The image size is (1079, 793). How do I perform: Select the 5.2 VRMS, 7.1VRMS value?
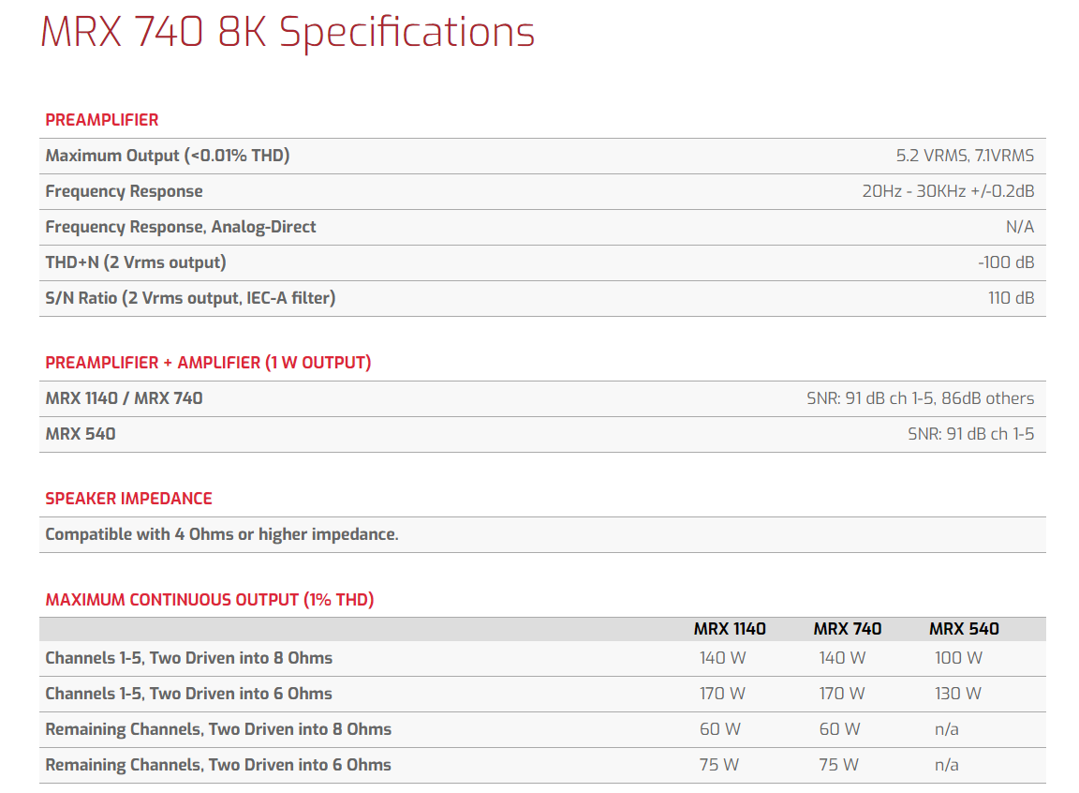click(x=965, y=156)
